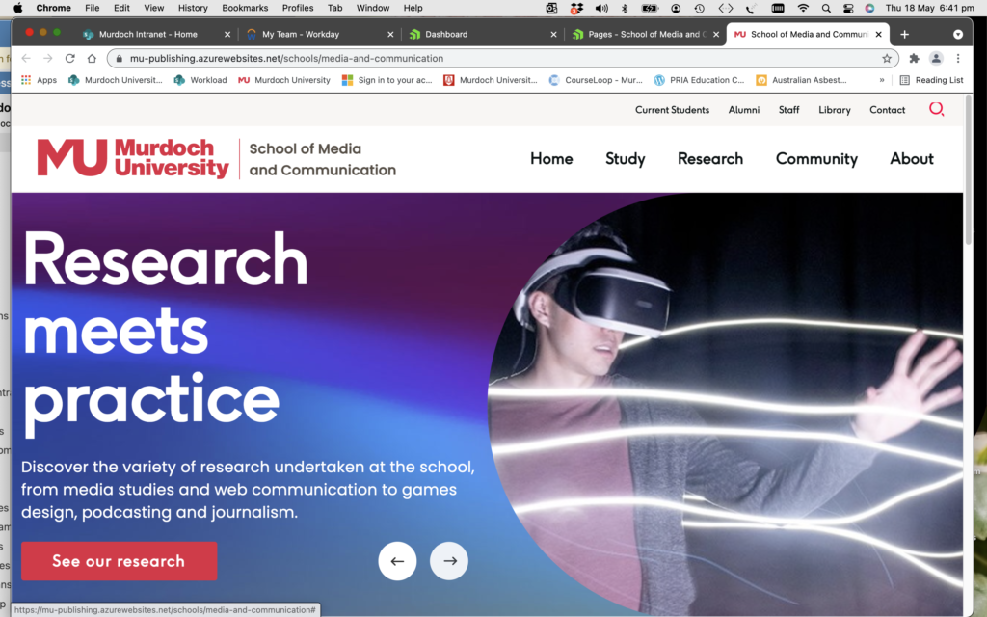Advance to next carousel slide arrow
The width and height of the screenshot is (987, 617).
tap(449, 561)
